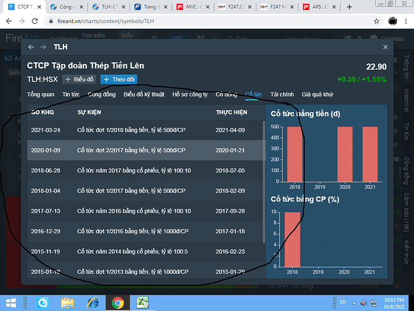414x311 pixels.
Task: Open the Hồ sơ công ty tab
Action: pos(190,95)
